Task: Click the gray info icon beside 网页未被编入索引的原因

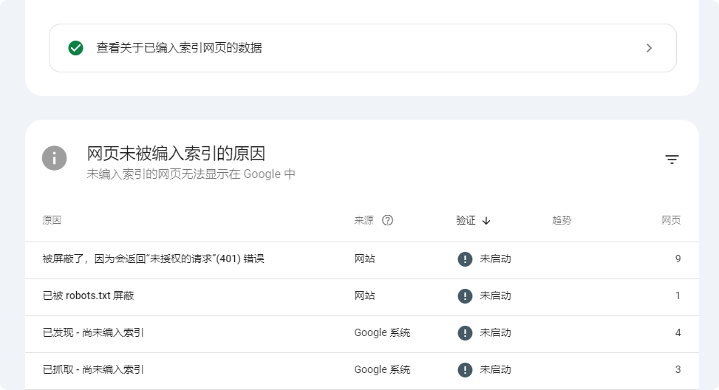Action: coord(55,159)
